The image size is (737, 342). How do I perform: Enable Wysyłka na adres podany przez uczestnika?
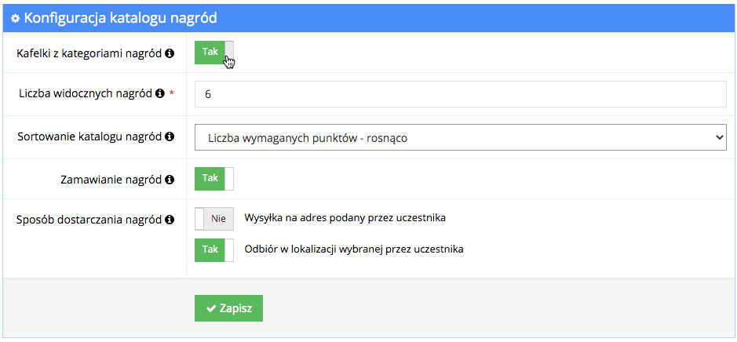coord(213,219)
